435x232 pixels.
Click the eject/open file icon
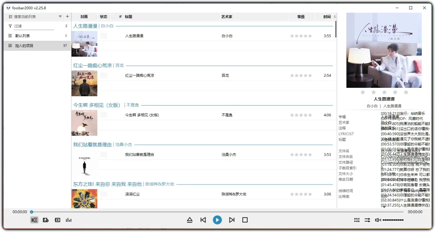[x=190, y=220]
